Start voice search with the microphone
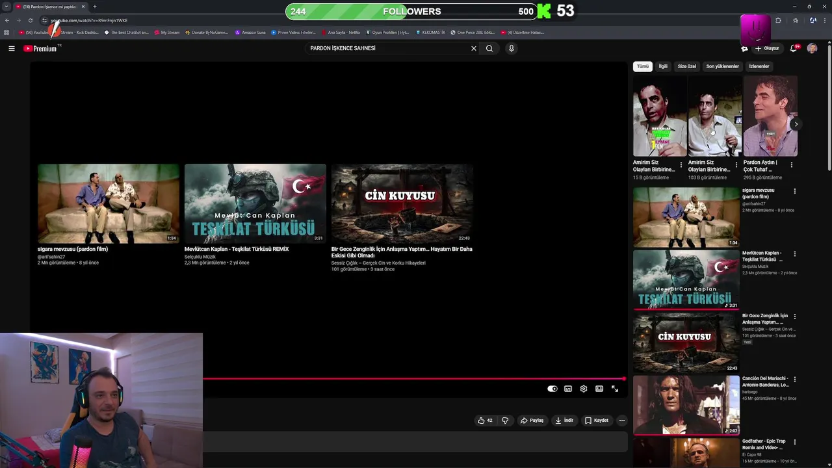 pos(512,48)
